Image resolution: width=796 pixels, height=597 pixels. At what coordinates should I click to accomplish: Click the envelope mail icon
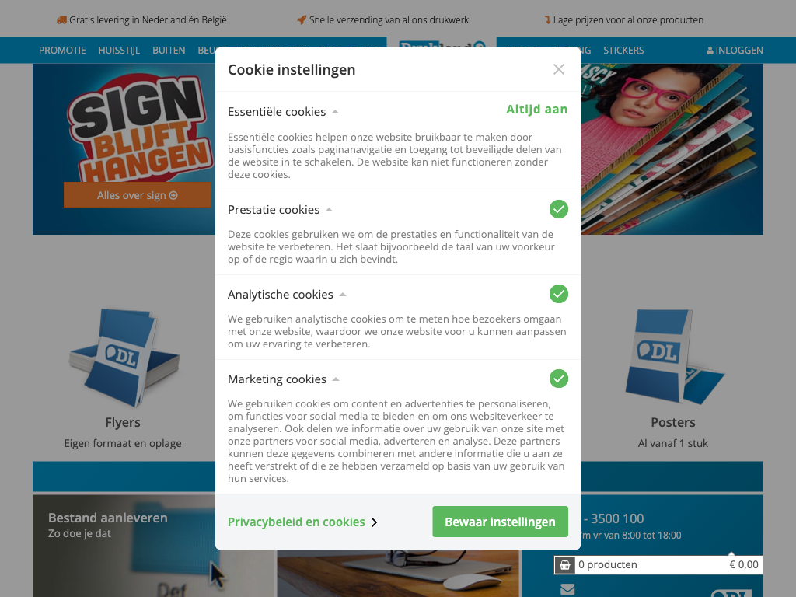tap(567, 589)
